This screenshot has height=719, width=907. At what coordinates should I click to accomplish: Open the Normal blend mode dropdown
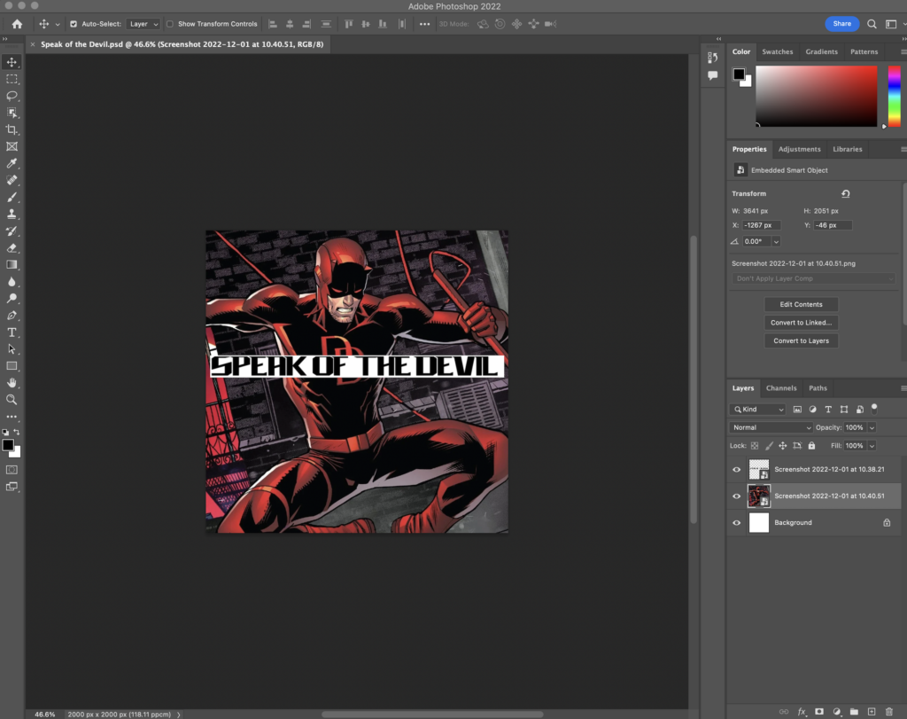[x=770, y=427]
